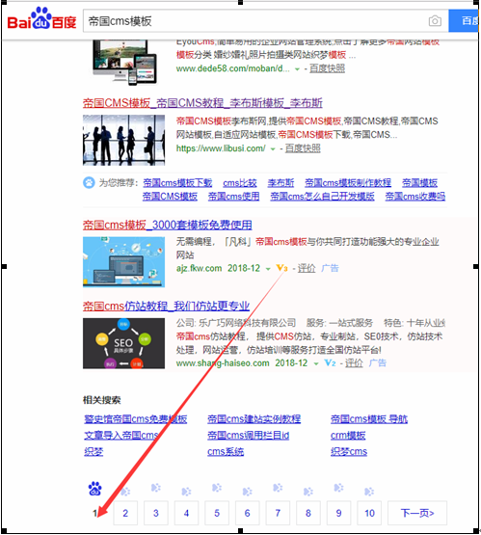Image resolution: width=481 pixels, height=535 pixels.
Task: Go to results page 10
Action: 369,513
